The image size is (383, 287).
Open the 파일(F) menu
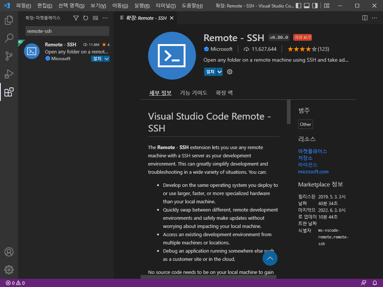pos(24,6)
